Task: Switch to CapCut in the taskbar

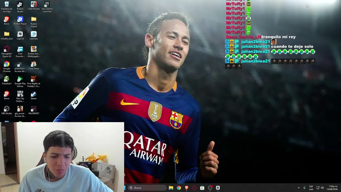Action: pos(218,188)
